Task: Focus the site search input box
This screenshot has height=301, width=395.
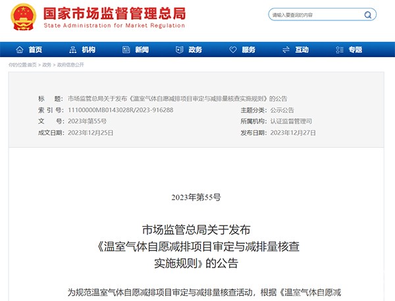Action: pyautogui.click(x=315, y=14)
